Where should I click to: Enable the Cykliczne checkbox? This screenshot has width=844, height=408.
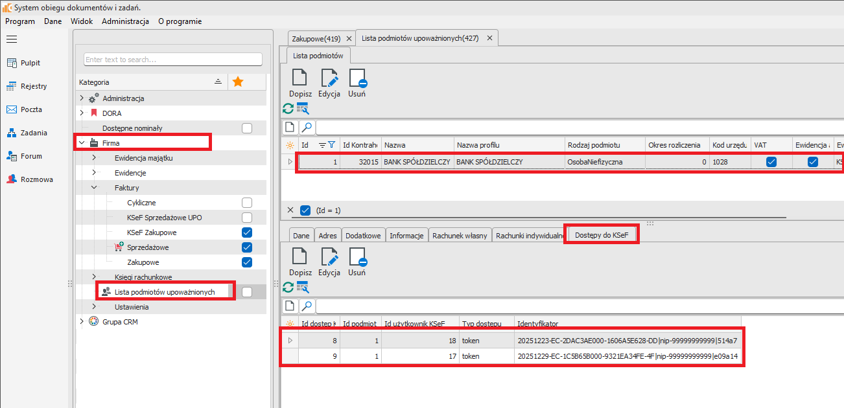pos(246,203)
